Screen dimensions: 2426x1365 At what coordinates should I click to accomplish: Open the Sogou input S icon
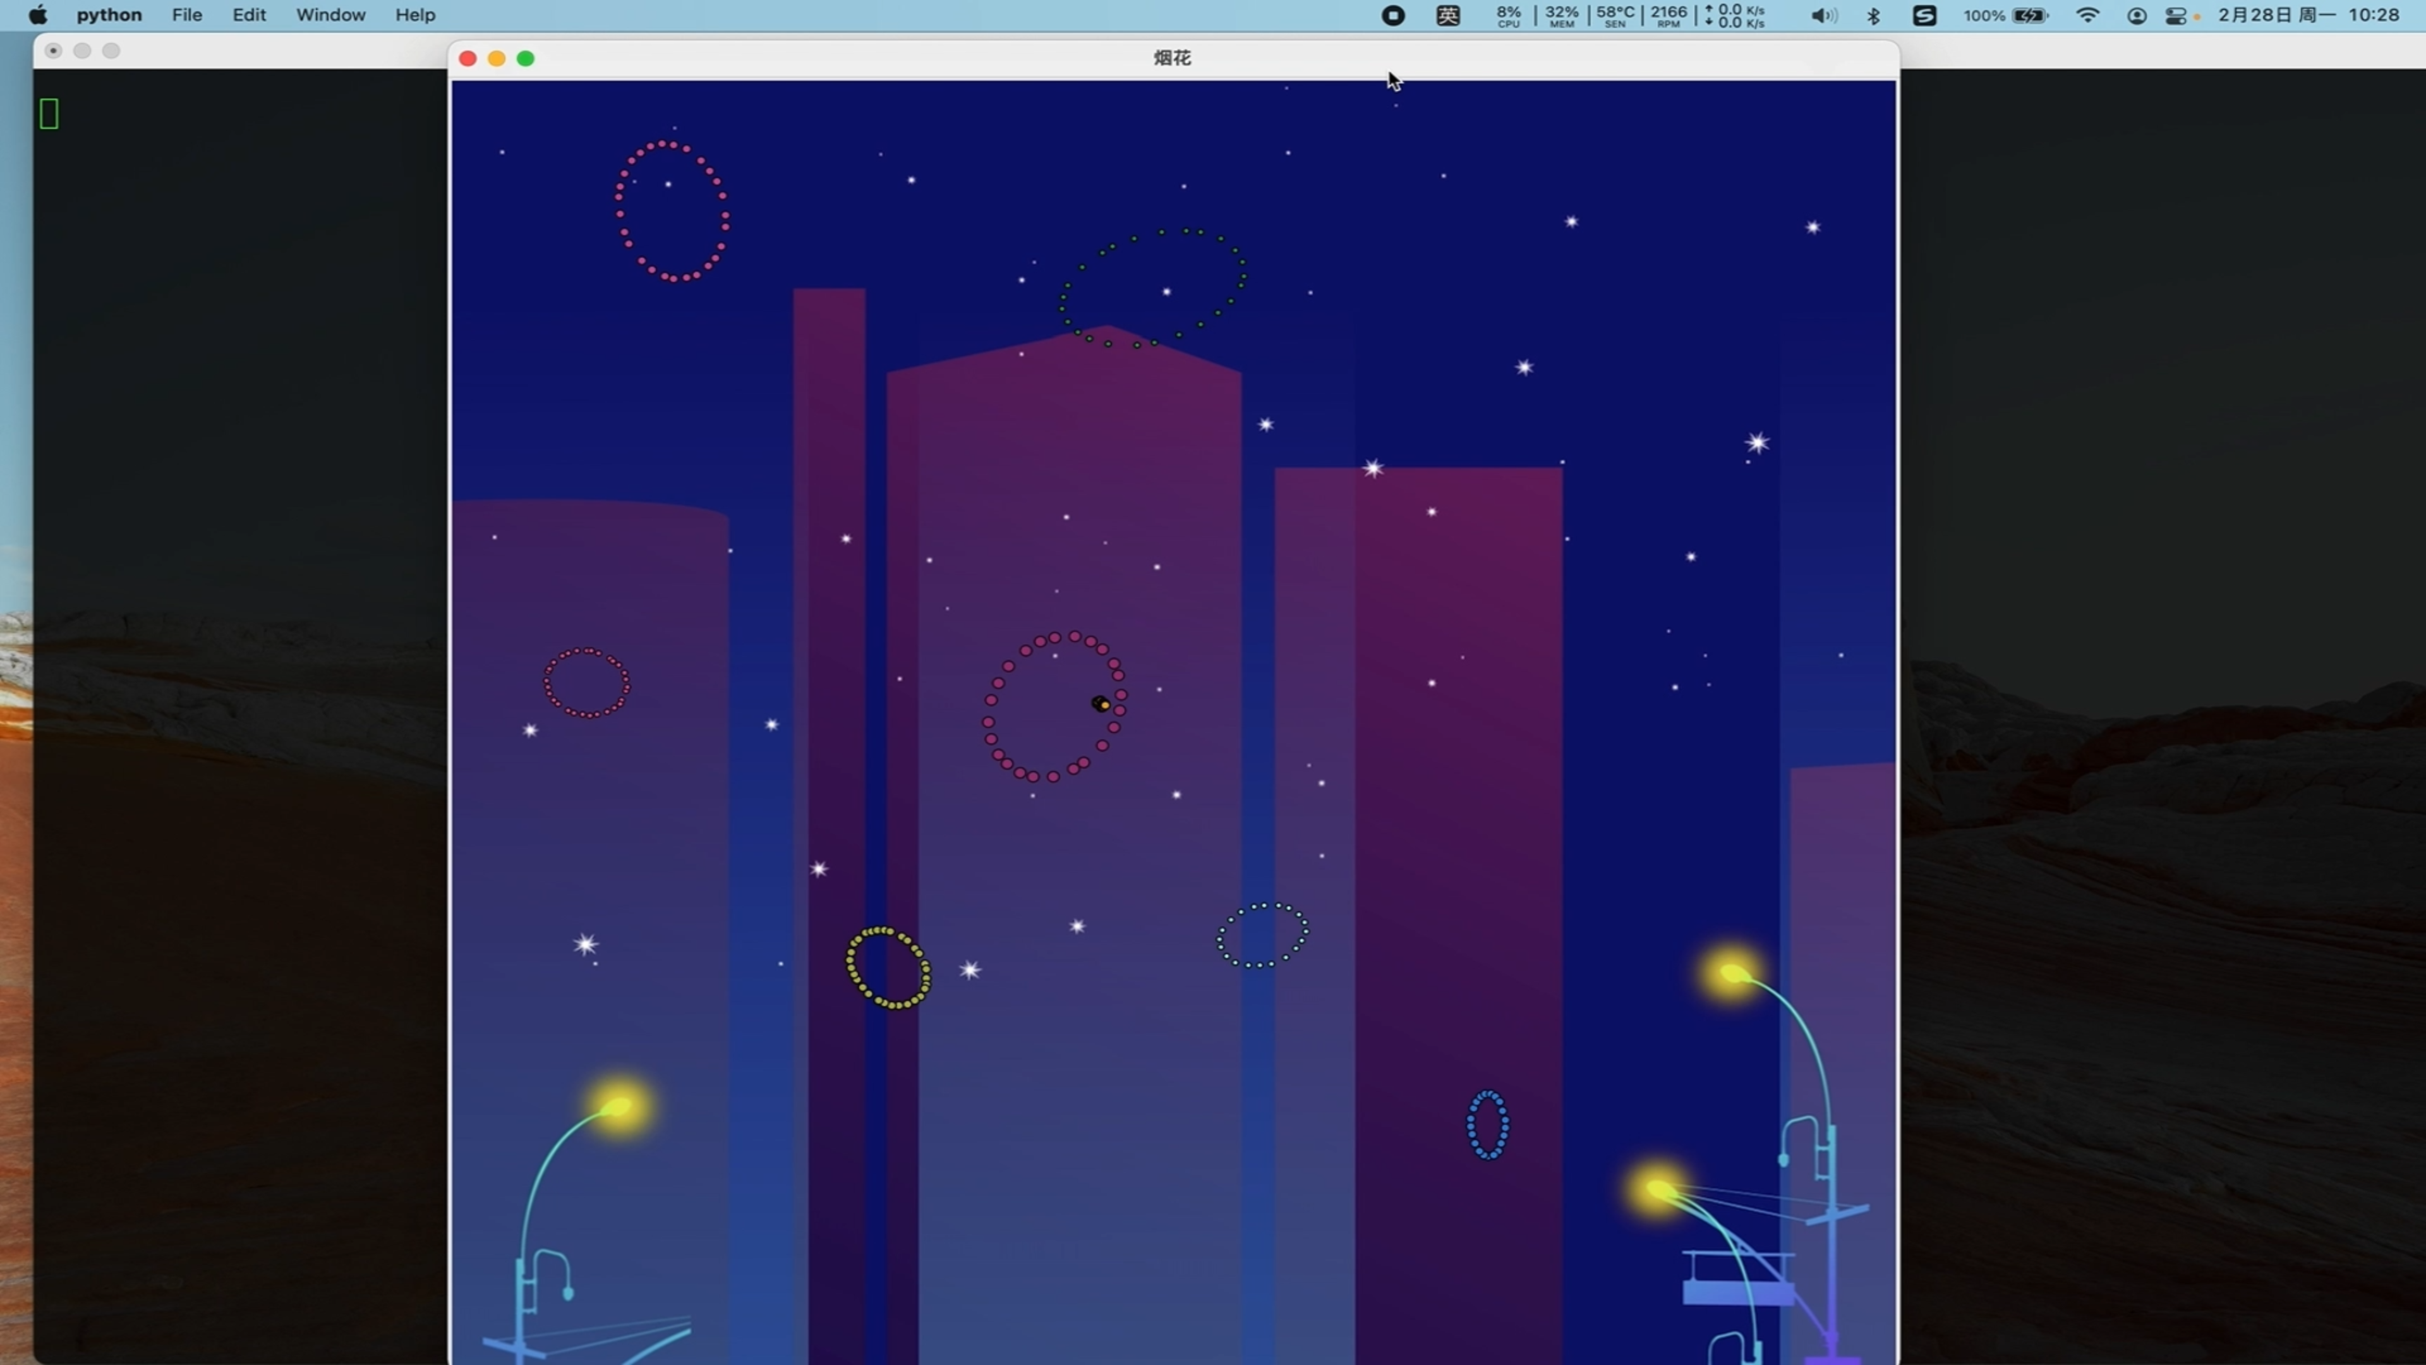1924,15
